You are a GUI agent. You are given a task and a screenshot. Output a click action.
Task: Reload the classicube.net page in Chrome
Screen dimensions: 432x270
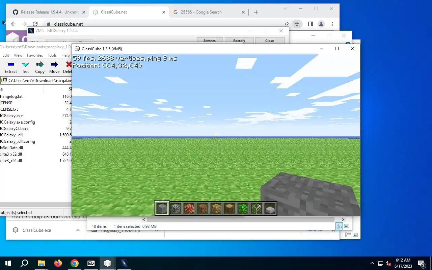click(x=35, y=24)
